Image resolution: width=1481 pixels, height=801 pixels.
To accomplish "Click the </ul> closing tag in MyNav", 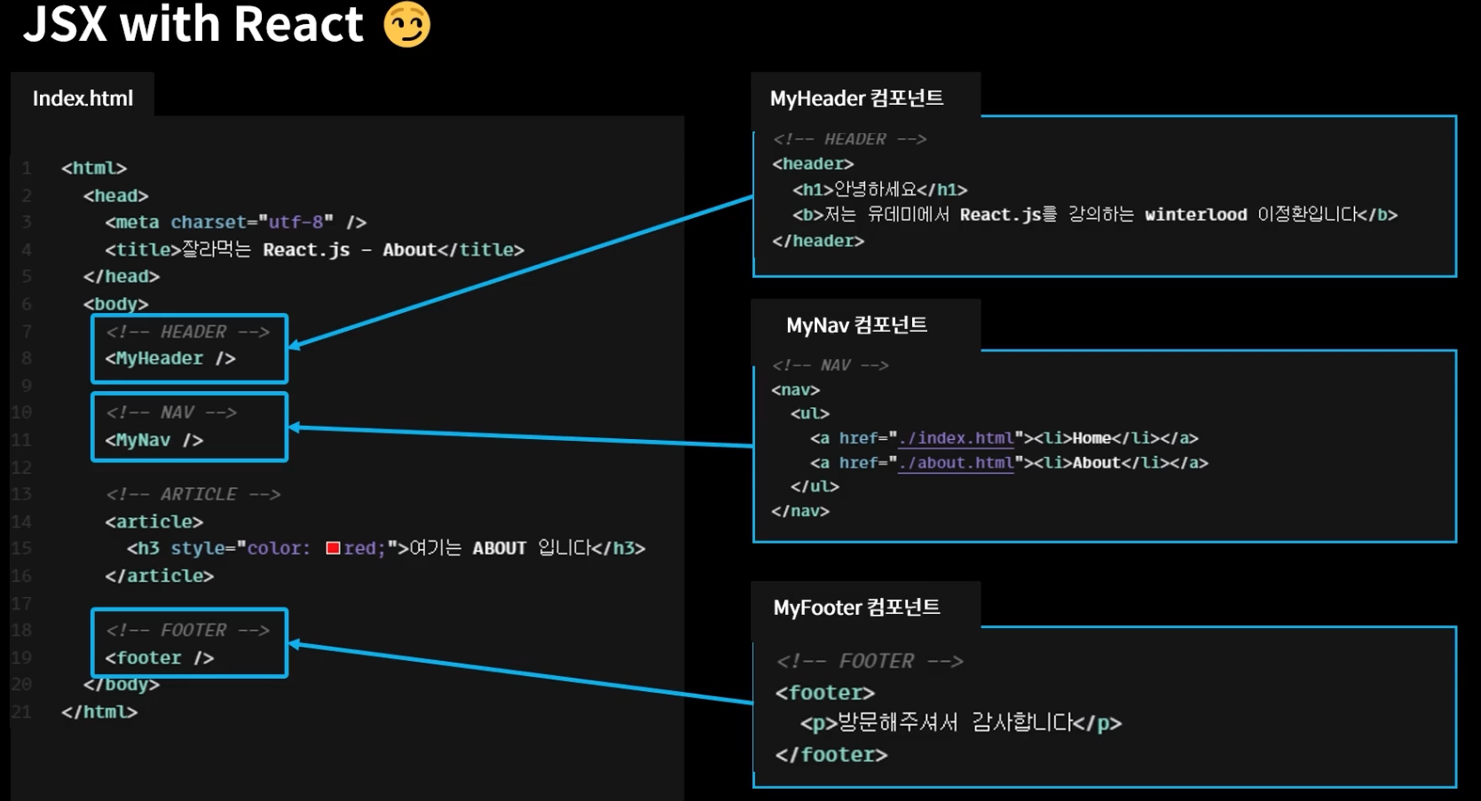I will point(815,486).
